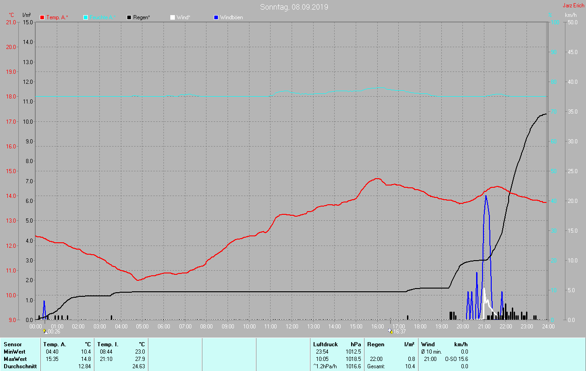
Task: Click the Wind column header in table
Action: (x=428, y=344)
